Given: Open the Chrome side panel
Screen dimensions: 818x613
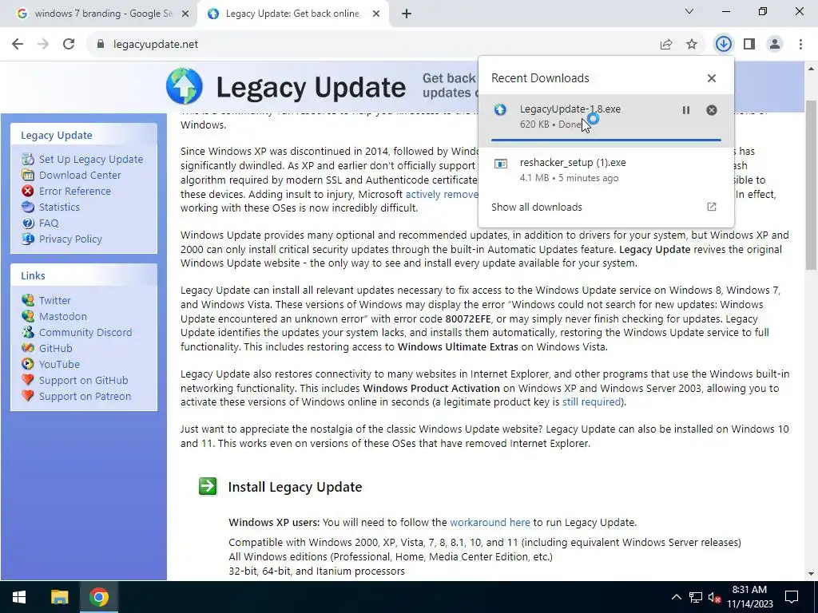Looking at the screenshot, I should point(749,45).
